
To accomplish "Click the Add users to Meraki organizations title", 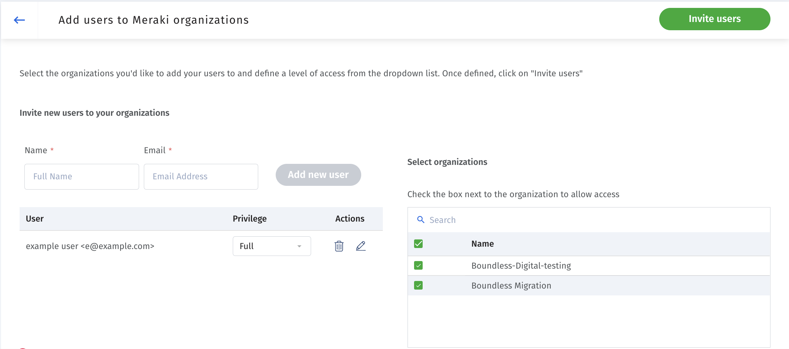I will [x=153, y=20].
